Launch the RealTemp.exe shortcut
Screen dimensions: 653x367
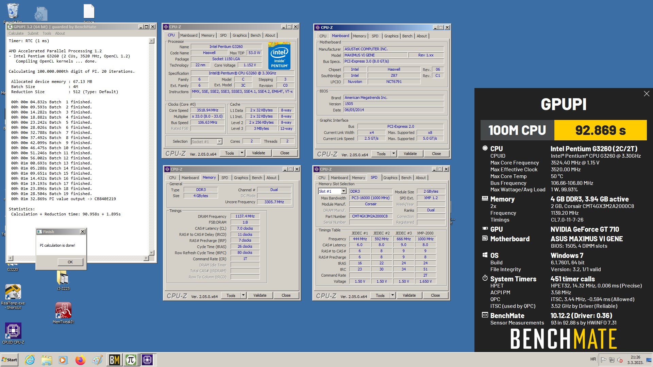point(13,297)
